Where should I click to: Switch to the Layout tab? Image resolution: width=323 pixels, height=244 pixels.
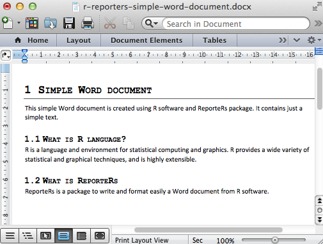click(x=79, y=40)
